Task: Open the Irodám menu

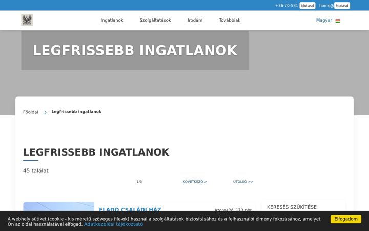Action: pyautogui.click(x=195, y=20)
